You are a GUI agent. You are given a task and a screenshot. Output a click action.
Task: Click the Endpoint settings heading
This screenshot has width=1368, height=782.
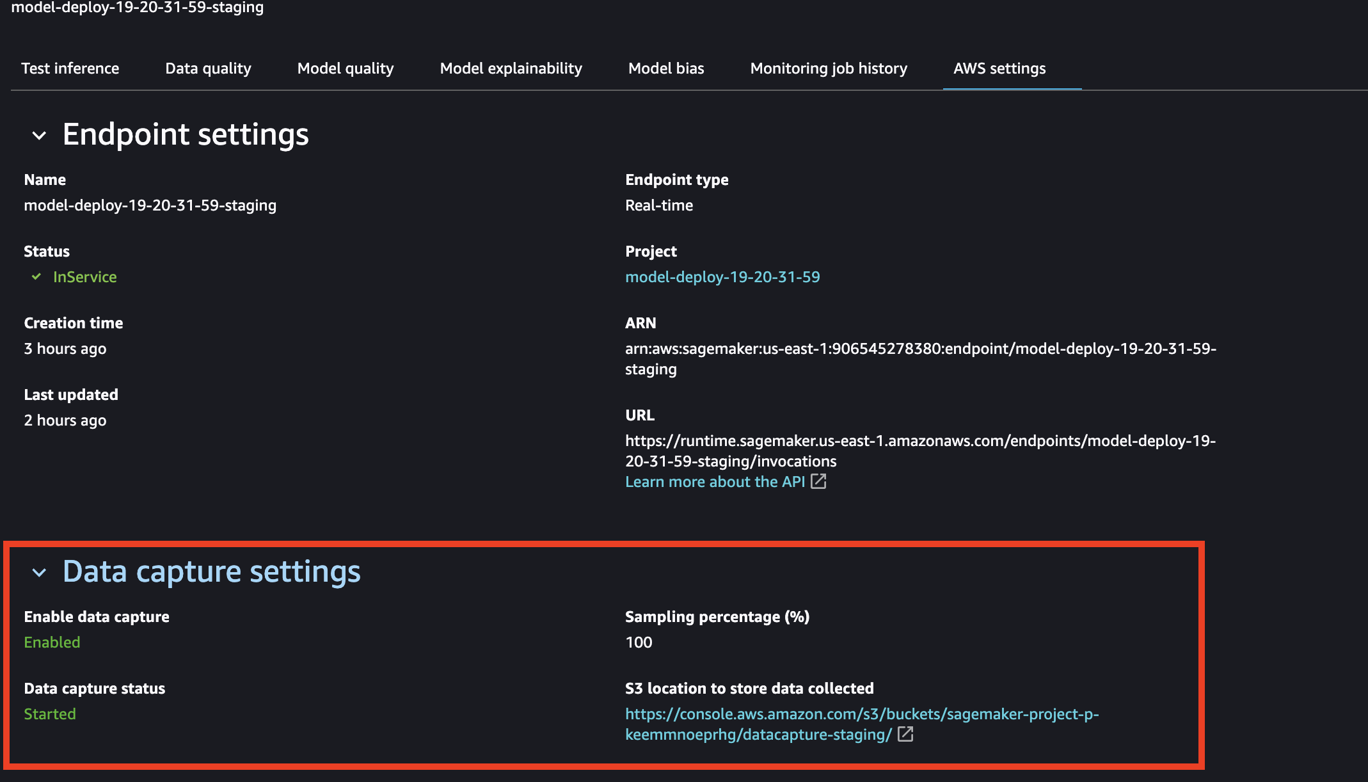pyautogui.click(x=186, y=135)
